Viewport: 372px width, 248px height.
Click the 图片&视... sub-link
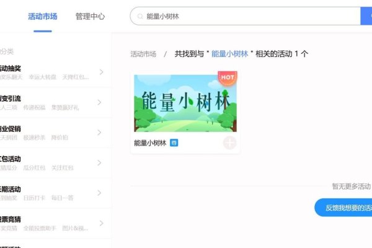click(75, 228)
